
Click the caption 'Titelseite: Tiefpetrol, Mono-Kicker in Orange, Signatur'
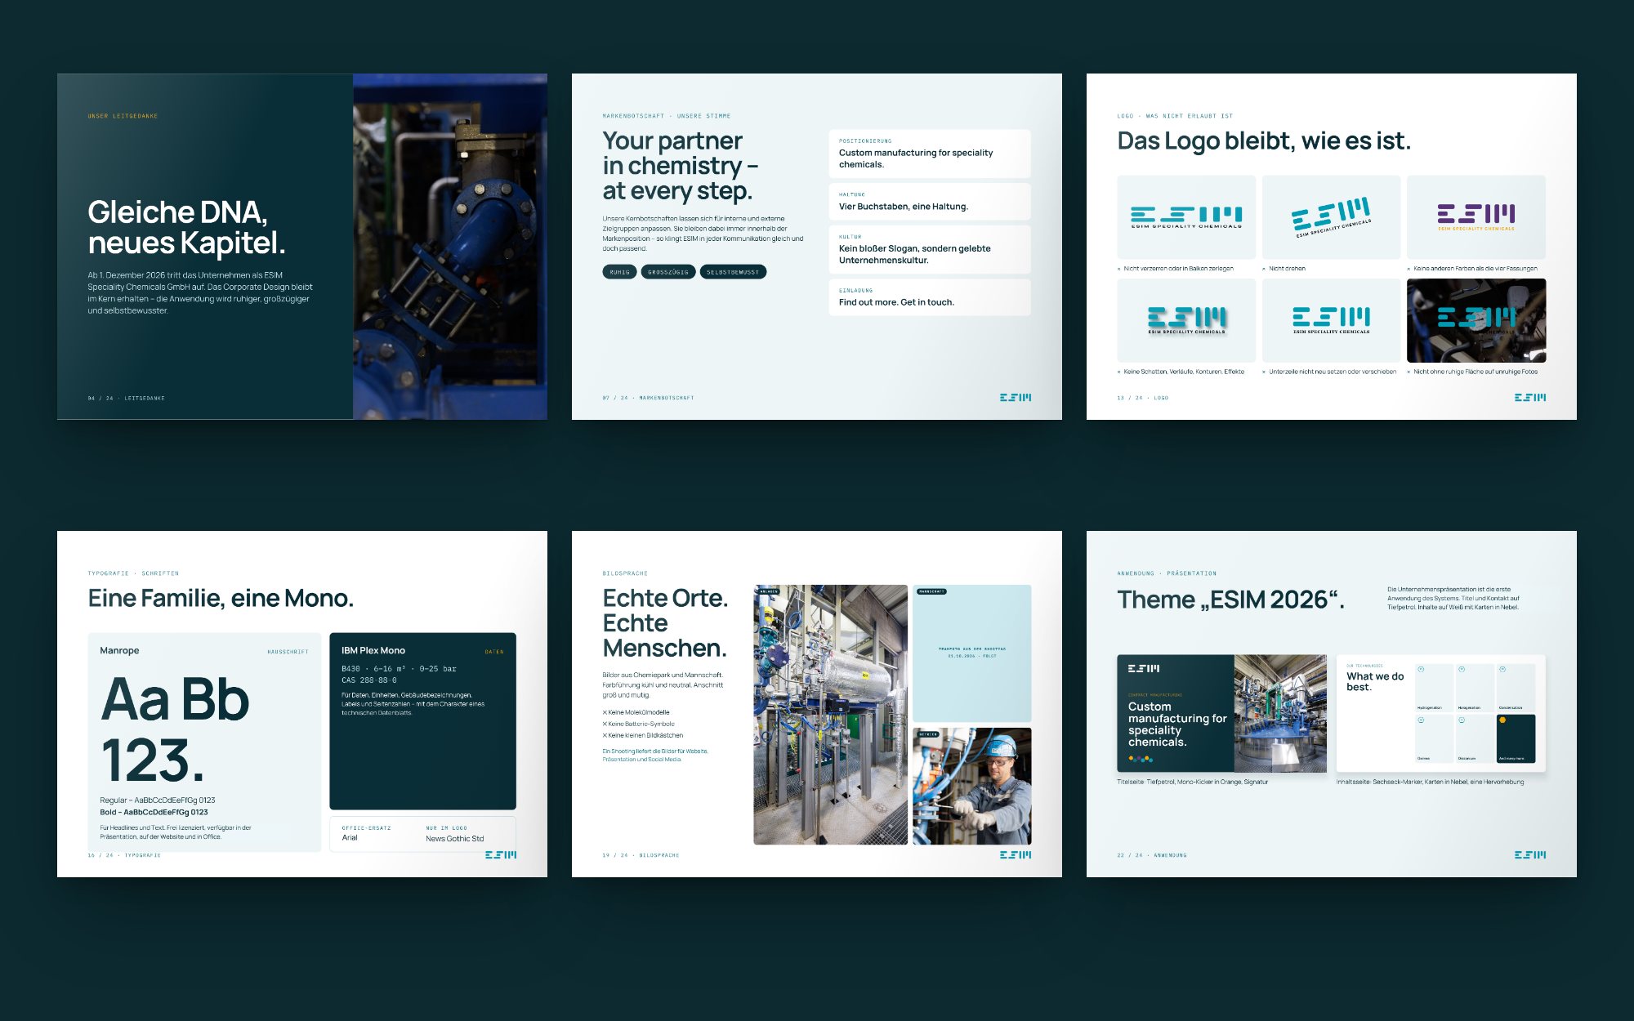click(x=1192, y=782)
